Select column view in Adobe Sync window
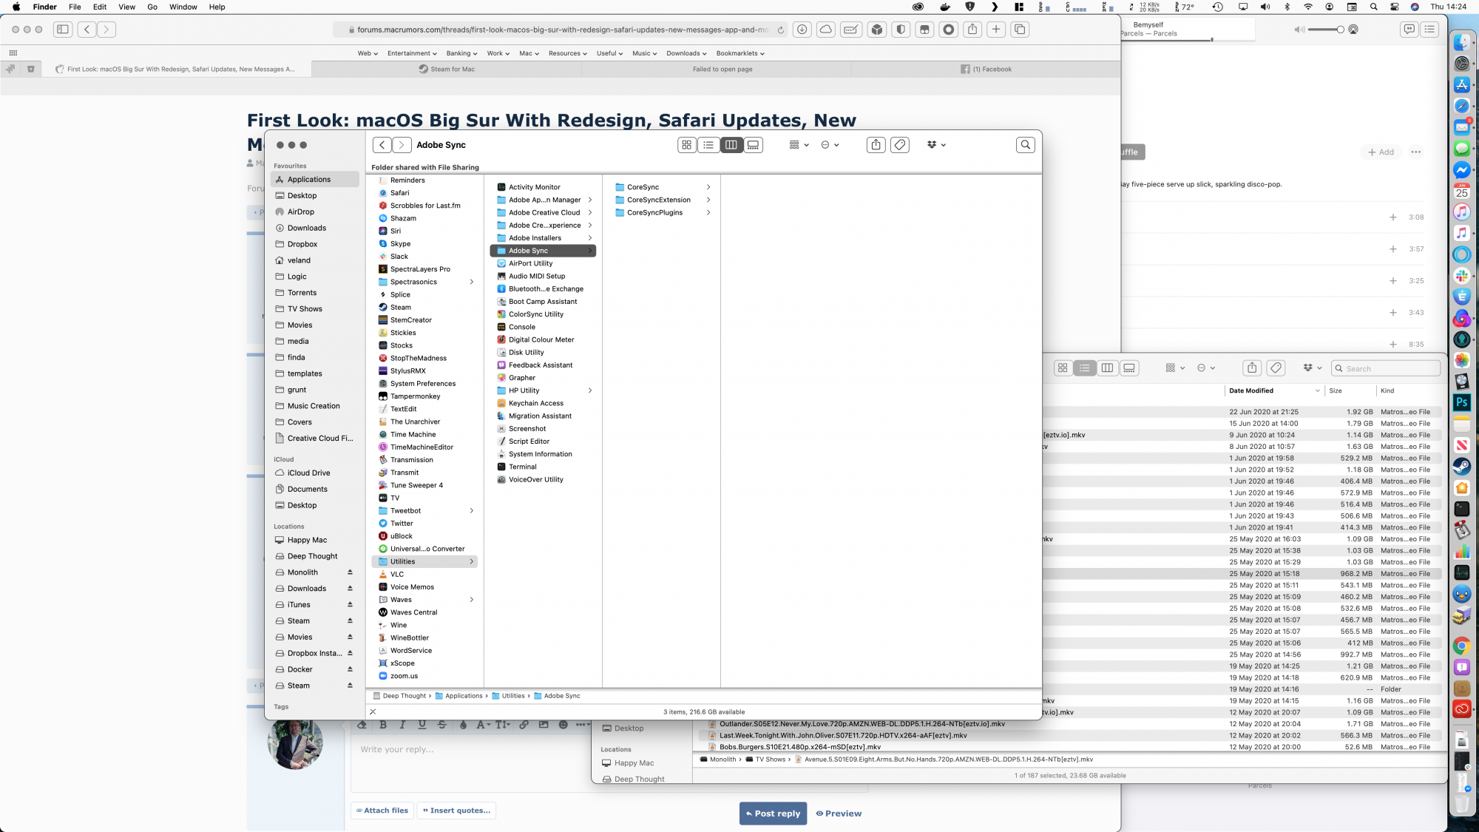Viewport: 1479px width, 832px height. click(731, 145)
